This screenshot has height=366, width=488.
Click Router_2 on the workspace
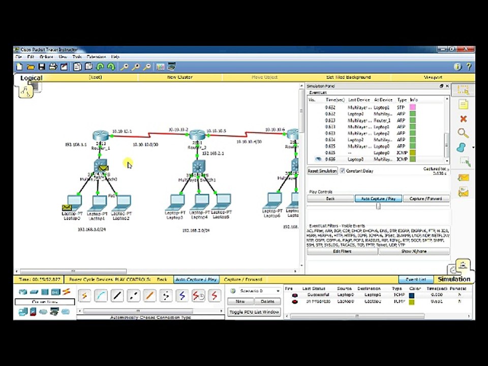197,135
